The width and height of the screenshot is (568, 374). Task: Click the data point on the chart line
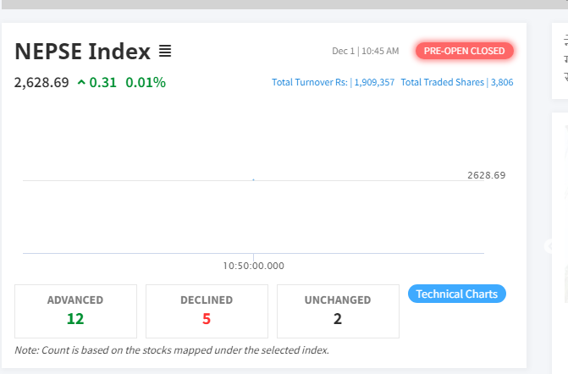click(x=254, y=179)
